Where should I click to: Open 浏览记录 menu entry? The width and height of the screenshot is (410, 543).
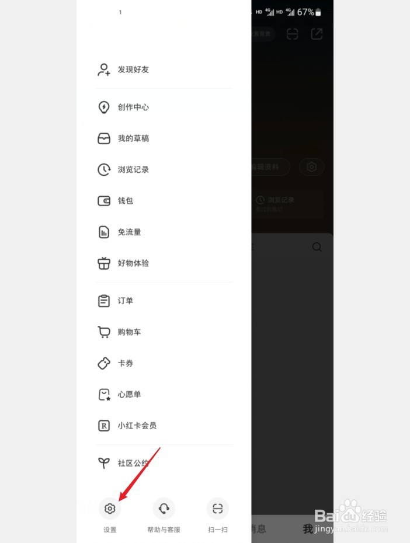pyautogui.click(x=164, y=170)
